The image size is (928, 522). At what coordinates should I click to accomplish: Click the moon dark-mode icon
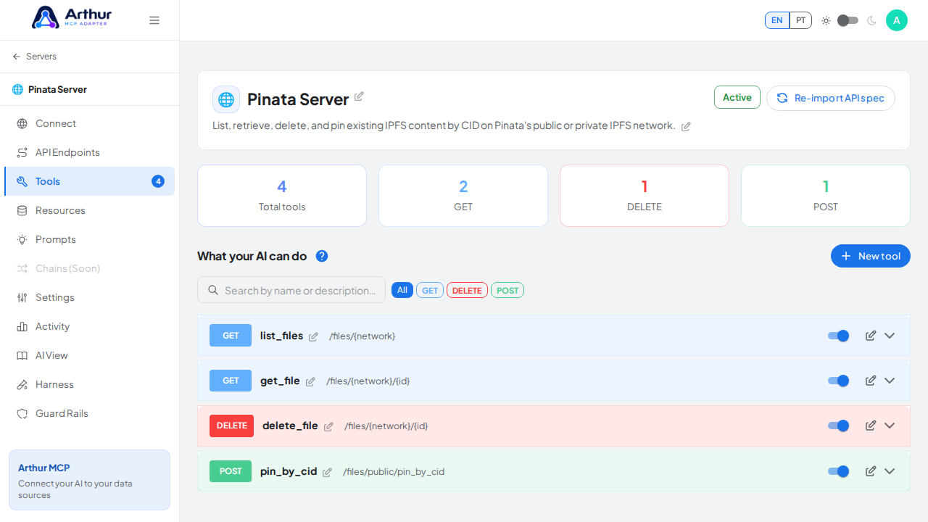pos(871,20)
